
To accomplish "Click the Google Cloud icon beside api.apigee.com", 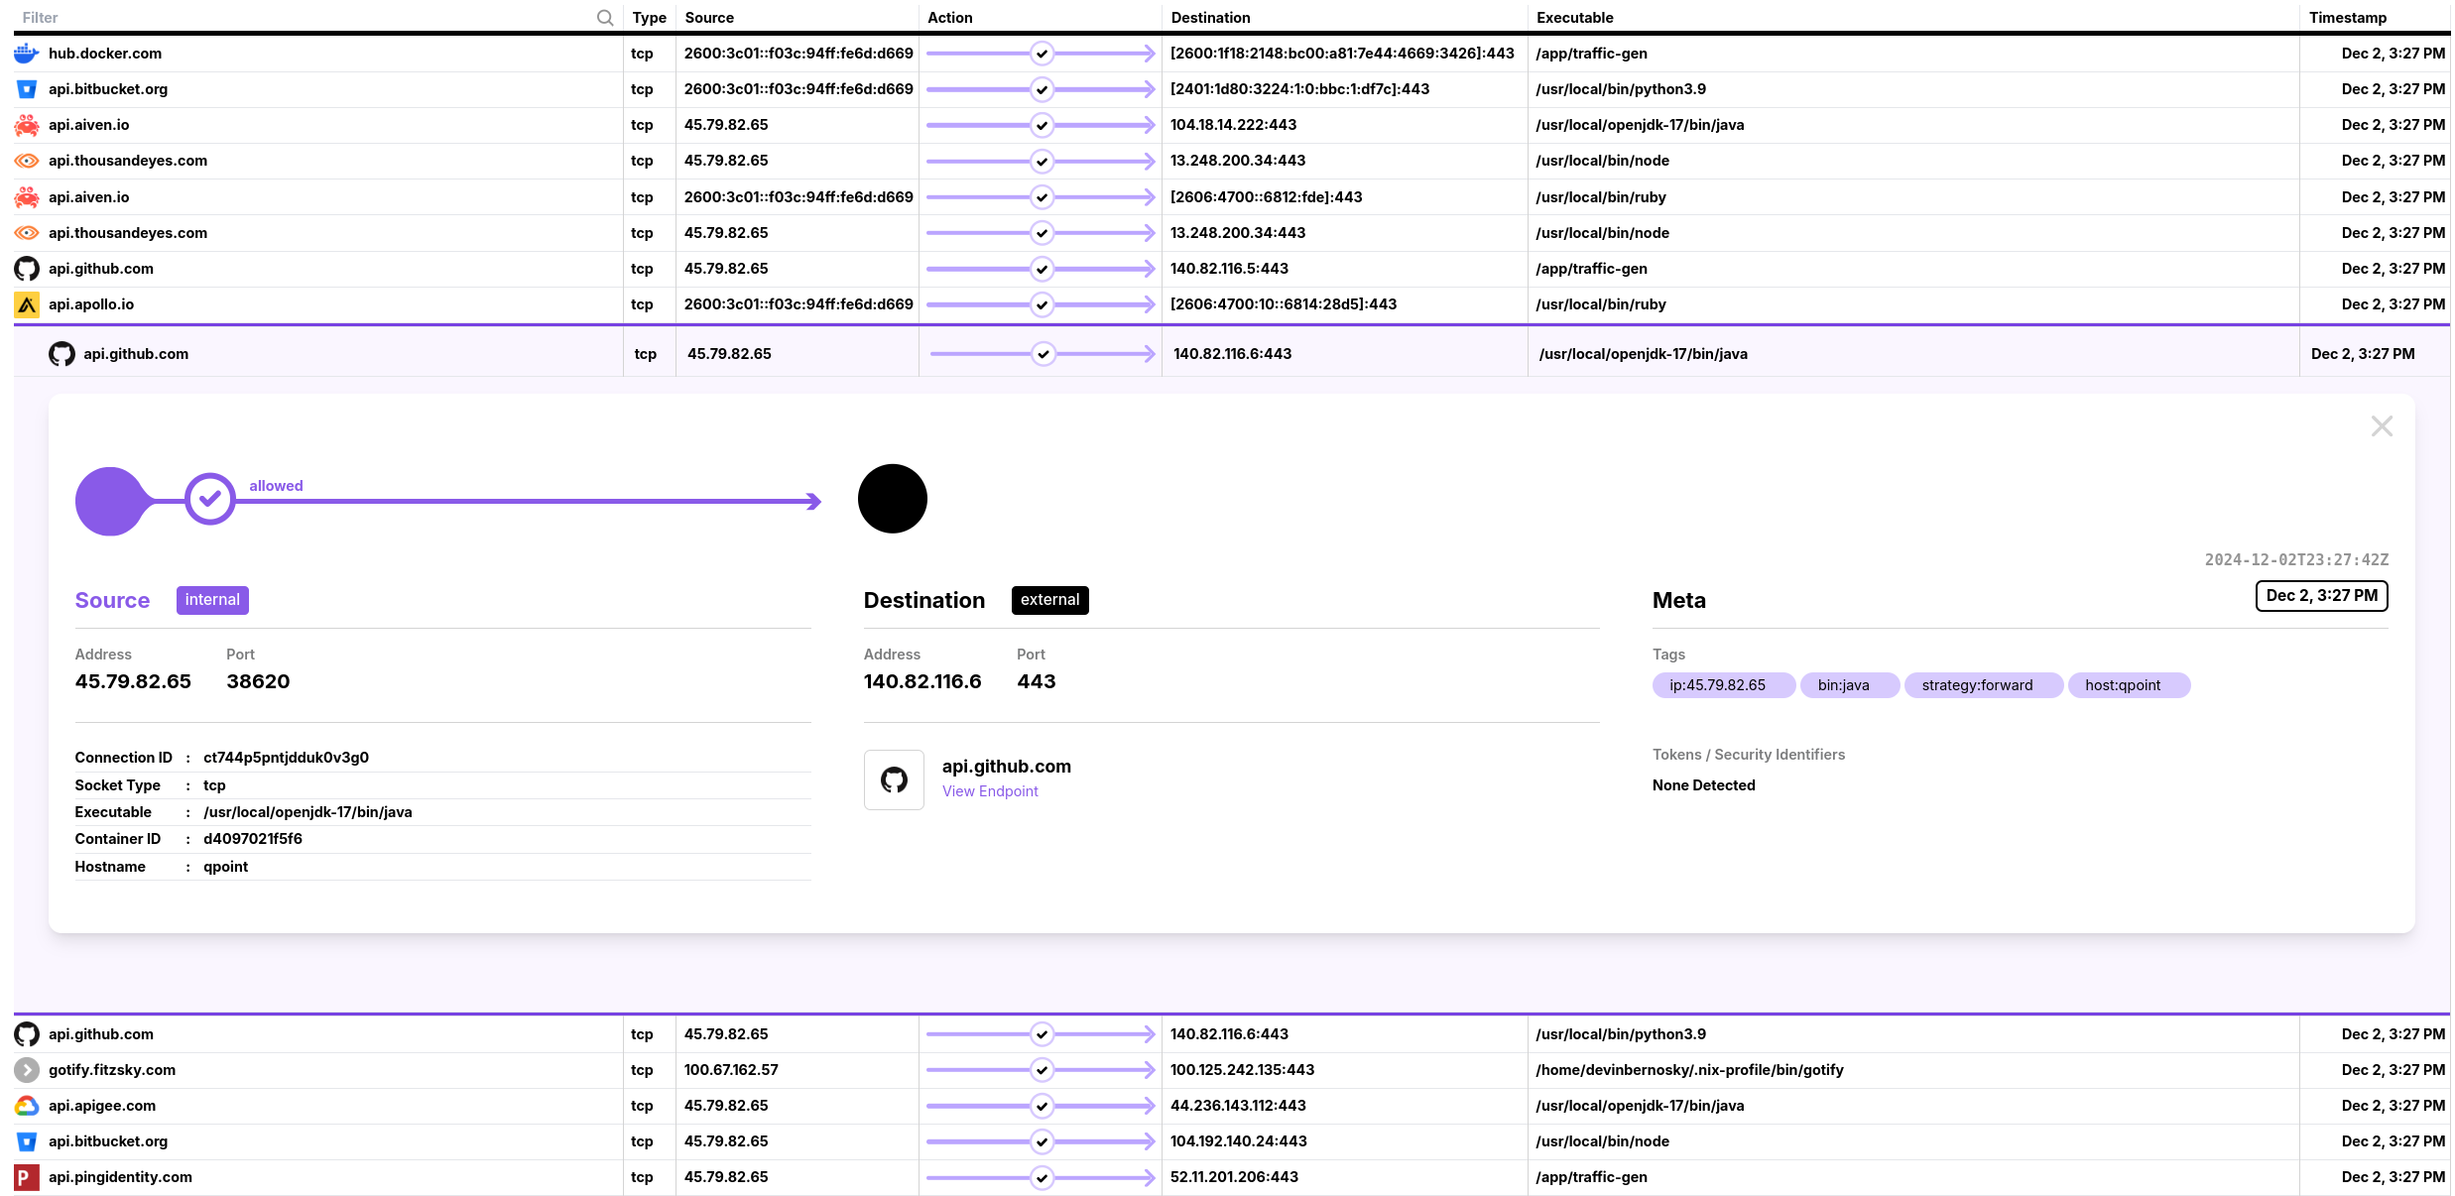I will click(27, 1106).
